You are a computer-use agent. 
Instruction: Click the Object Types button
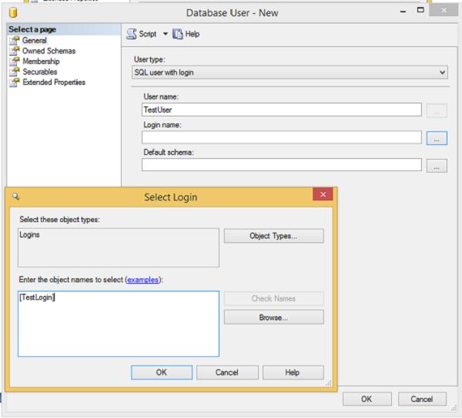pos(273,236)
